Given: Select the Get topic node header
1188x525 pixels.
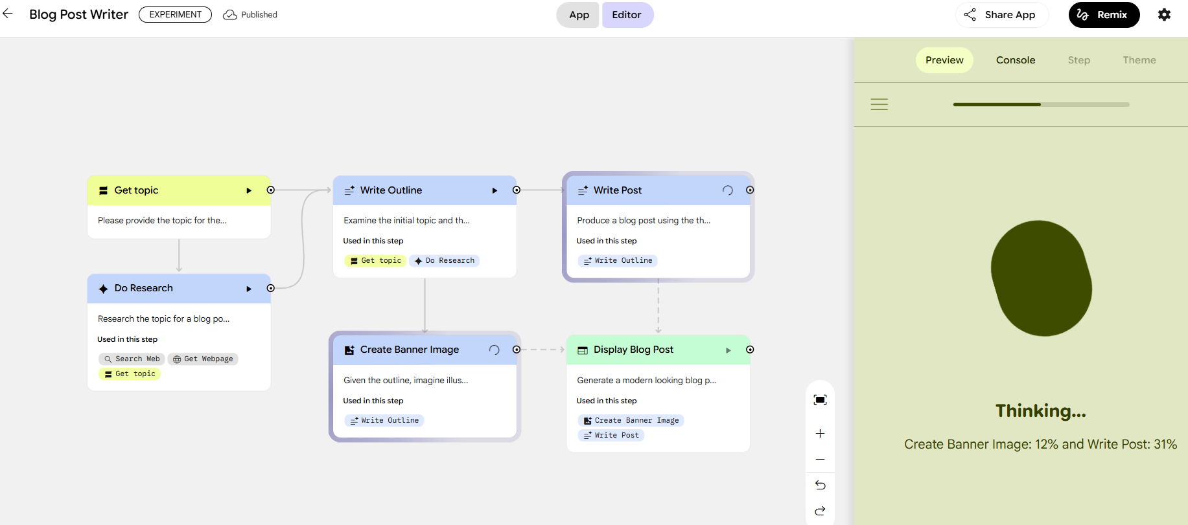Looking at the screenshot, I should (179, 190).
